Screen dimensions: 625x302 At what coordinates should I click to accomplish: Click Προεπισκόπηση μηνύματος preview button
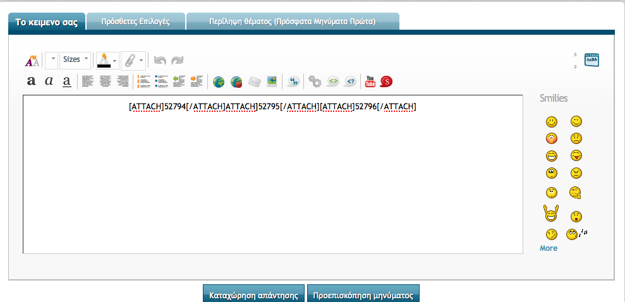click(x=363, y=293)
